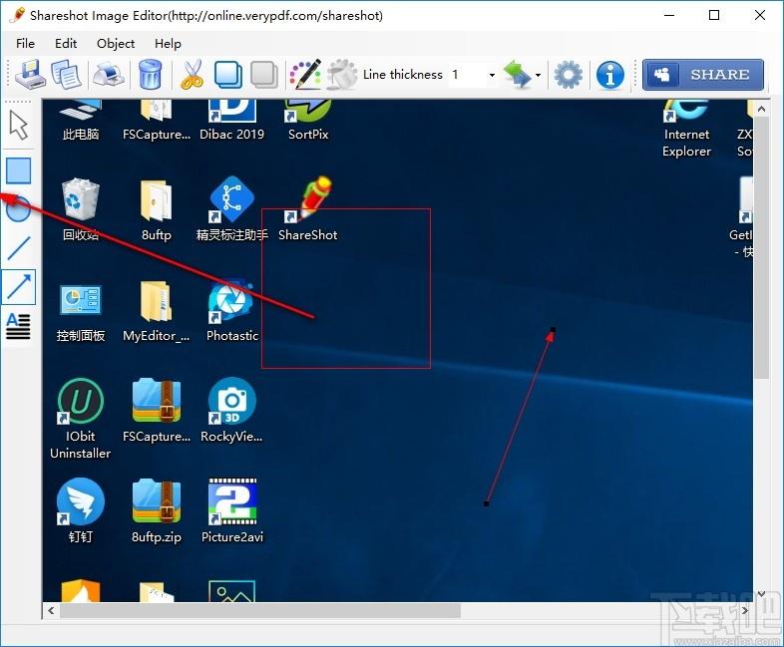Image resolution: width=784 pixels, height=647 pixels.
Task: Click the Print icon
Action: 109,75
